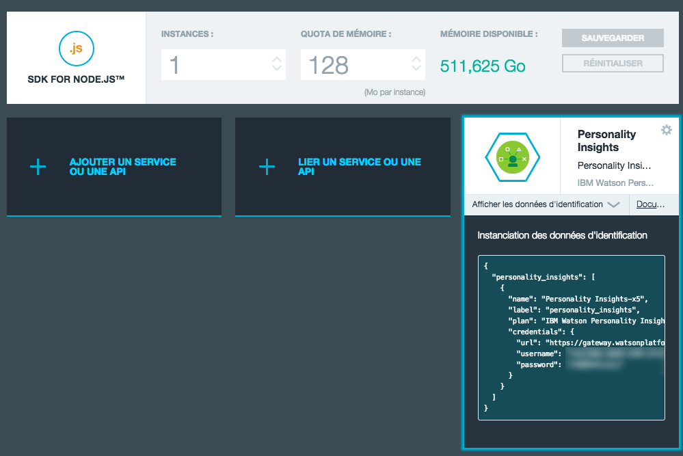Click the "url" line in credentials JSON

(x=590, y=343)
